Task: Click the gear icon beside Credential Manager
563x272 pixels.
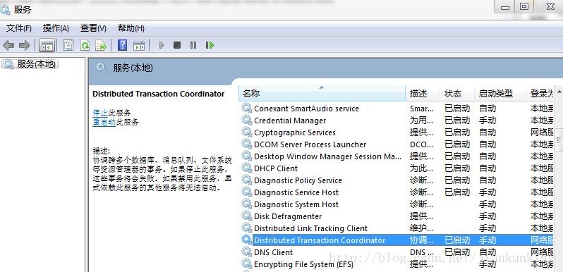Action: 247,120
